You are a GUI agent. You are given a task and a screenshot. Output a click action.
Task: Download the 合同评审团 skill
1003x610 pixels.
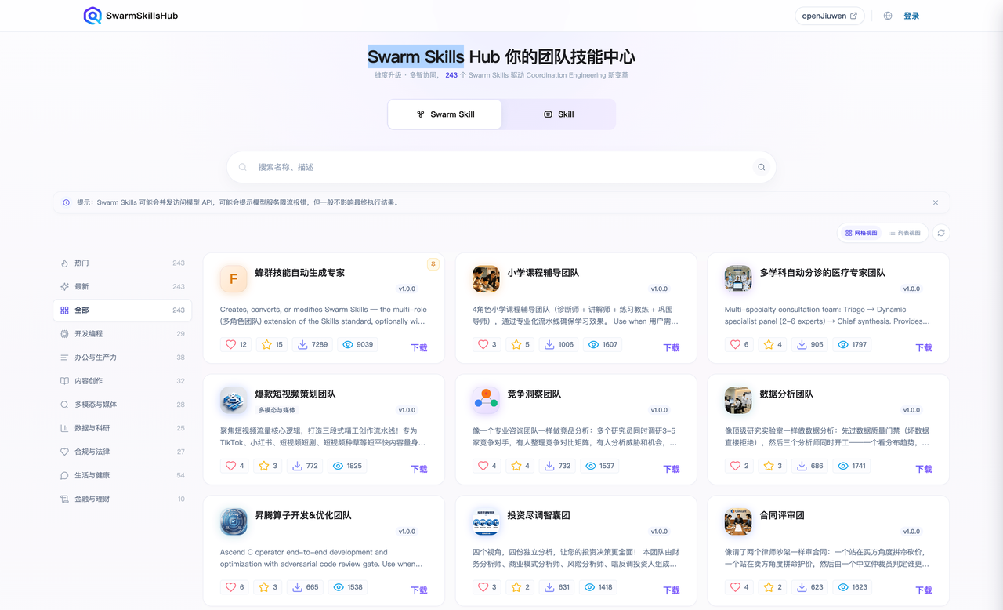pos(924,590)
